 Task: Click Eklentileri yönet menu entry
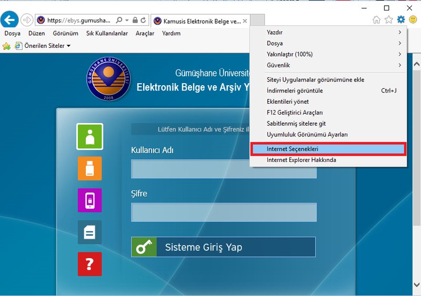(x=288, y=101)
